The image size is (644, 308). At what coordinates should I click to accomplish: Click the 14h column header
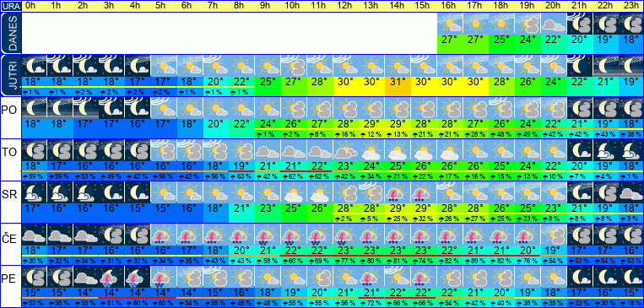point(398,6)
